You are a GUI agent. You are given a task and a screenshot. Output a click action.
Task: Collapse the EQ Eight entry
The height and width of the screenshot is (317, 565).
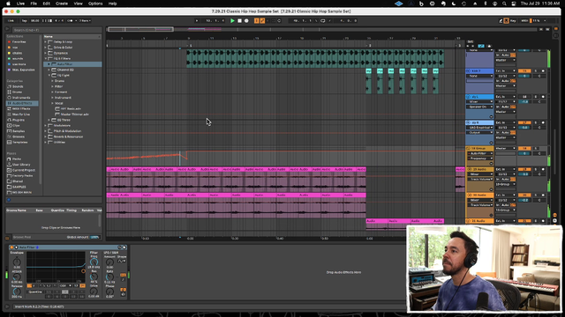click(49, 76)
